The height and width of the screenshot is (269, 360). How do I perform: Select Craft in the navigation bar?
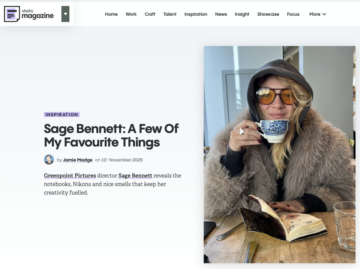tap(150, 14)
